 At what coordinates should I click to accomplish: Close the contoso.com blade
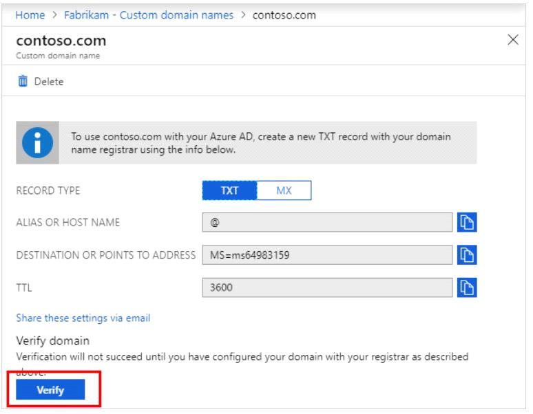click(x=512, y=41)
